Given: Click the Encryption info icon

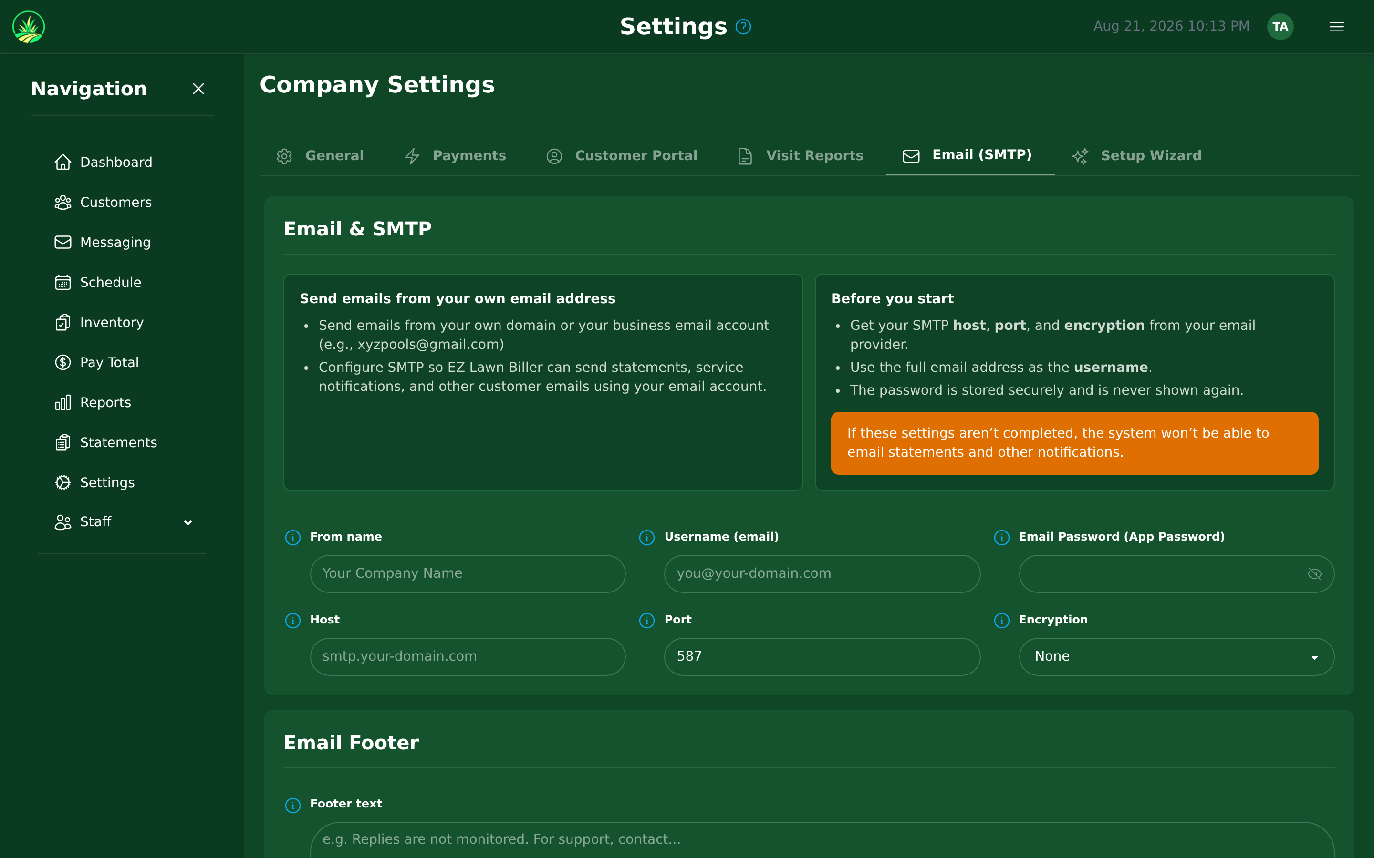Looking at the screenshot, I should click(1001, 620).
